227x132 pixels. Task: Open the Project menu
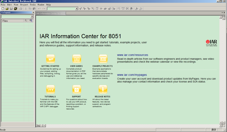(24, 4)
